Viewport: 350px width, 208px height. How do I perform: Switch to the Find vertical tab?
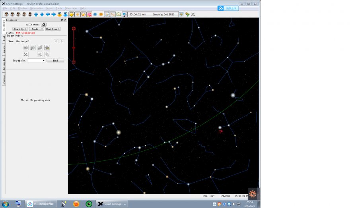point(4,38)
